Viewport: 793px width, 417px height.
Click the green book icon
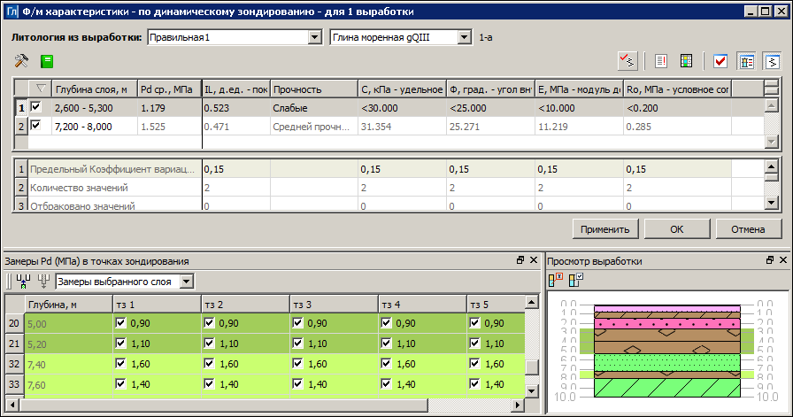point(47,61)
